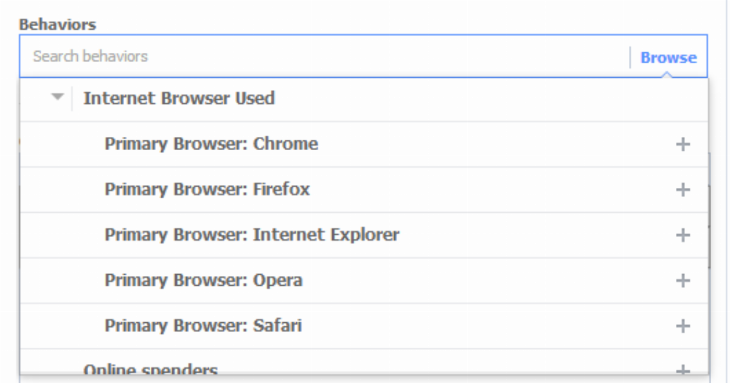Add Internet Explorer behavior via plus icon
Viewport: 730px width, 383px height.
pos(683,235)
